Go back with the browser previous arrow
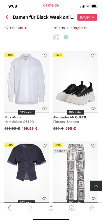This screenshot has width=102, height=222. 9,208
